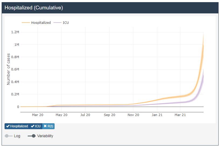The height and width of the screenshot is (149, 221).
Task: Click the 1M y-axis tick label
Action: (16, 44)
